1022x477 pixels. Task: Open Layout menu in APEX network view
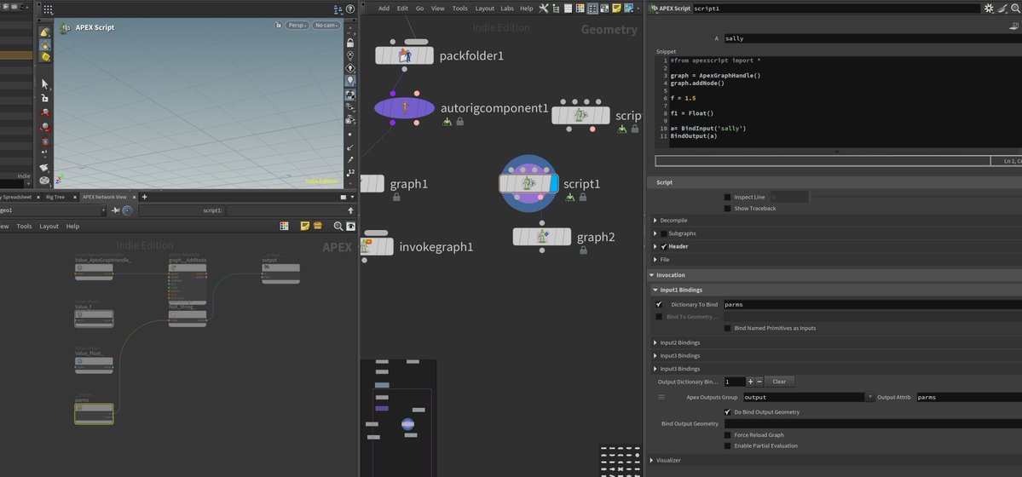(49, 226)
